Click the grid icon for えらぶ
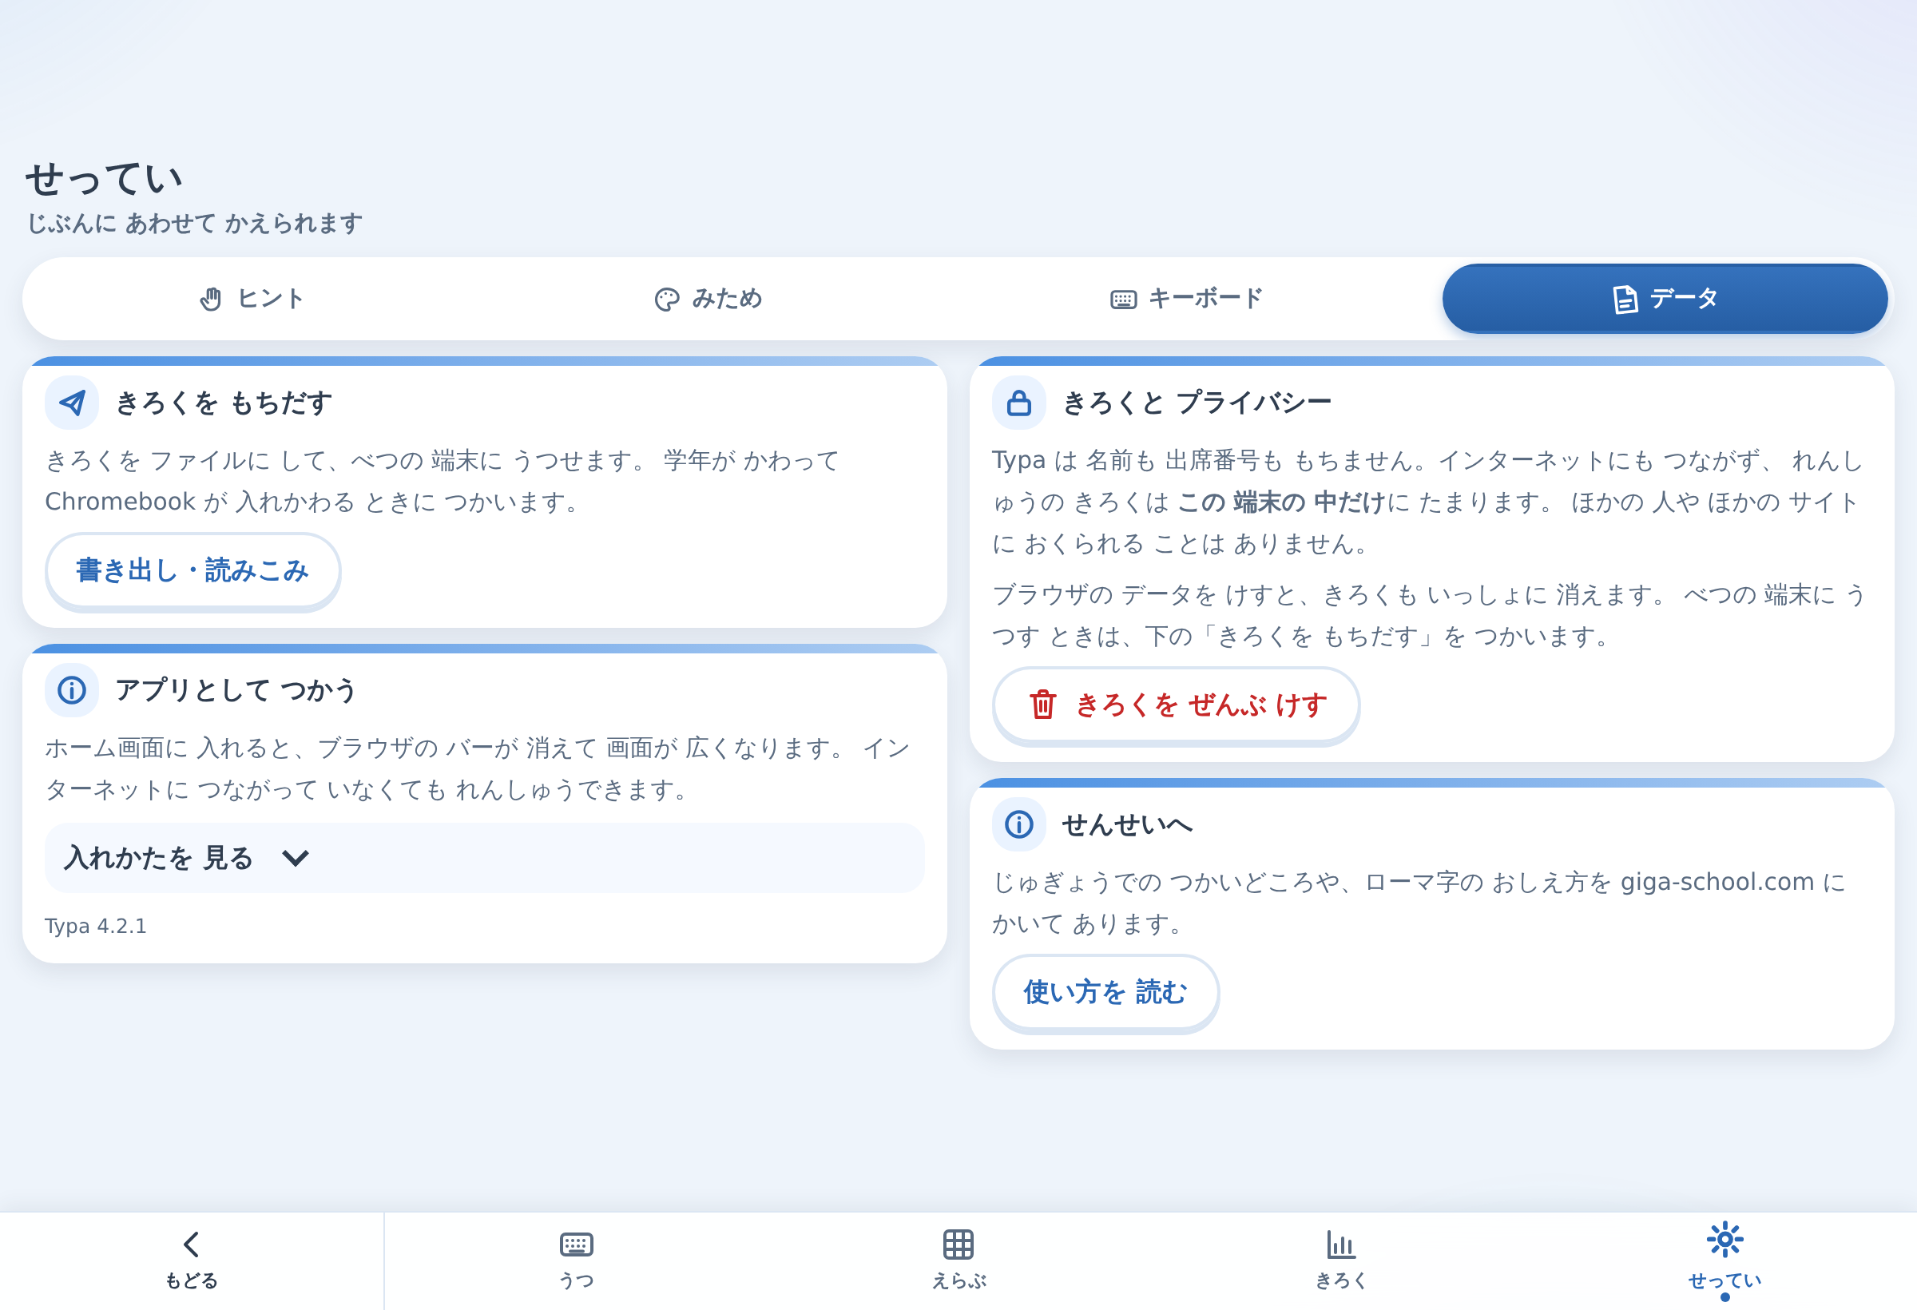The width and height of the screenshot is (1917, 1310). (958, 1244)
